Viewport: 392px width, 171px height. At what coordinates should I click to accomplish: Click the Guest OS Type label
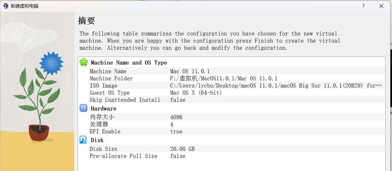click(x=109, y=93)
